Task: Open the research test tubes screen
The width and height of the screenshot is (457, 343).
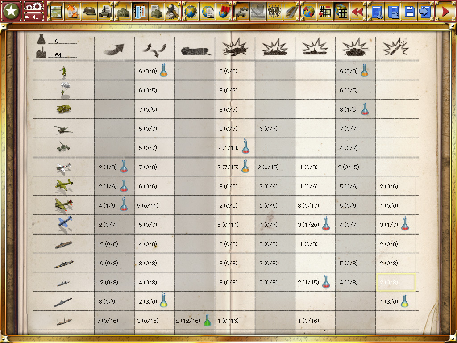Action: click(x=140, y=11)
